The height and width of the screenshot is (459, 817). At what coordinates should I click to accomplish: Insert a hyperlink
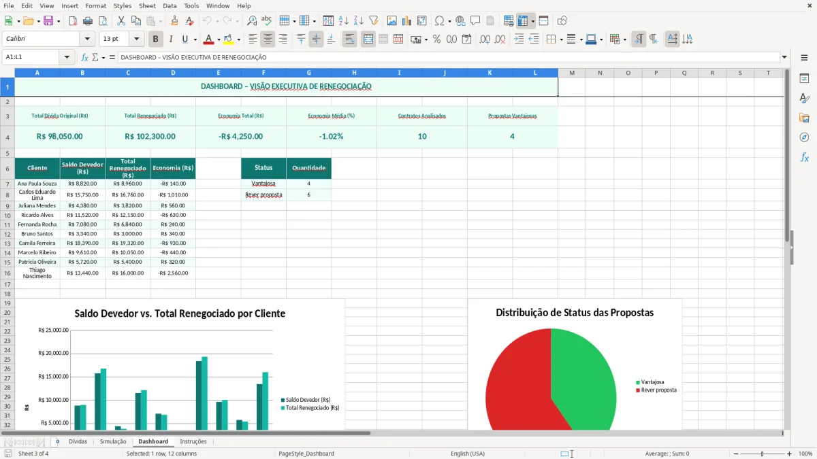point(460,21)
